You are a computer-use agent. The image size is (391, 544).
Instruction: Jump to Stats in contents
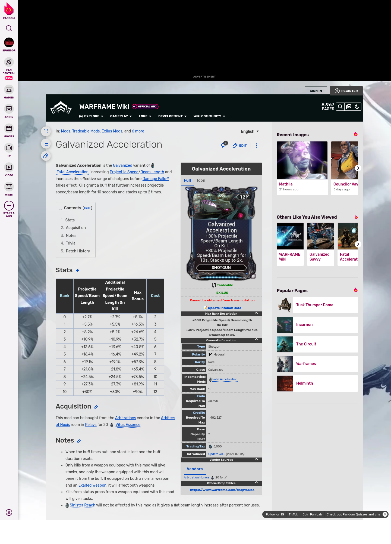tap(70, 220)
